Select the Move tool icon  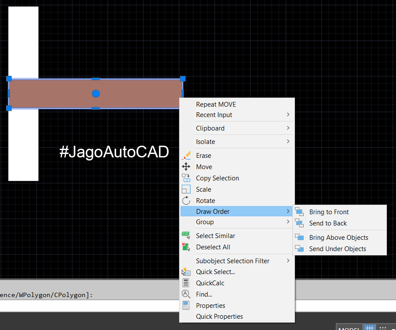pyautogui.click(x=185, y=167)
